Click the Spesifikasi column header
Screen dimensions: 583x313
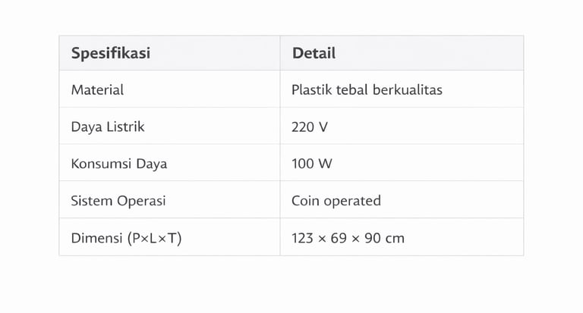[110, 54]
